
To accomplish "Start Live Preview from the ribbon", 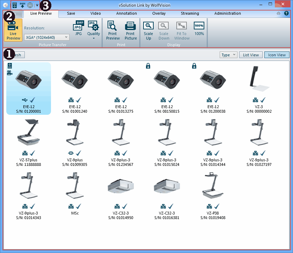I will pyautogui.click(x=13, y=30).
